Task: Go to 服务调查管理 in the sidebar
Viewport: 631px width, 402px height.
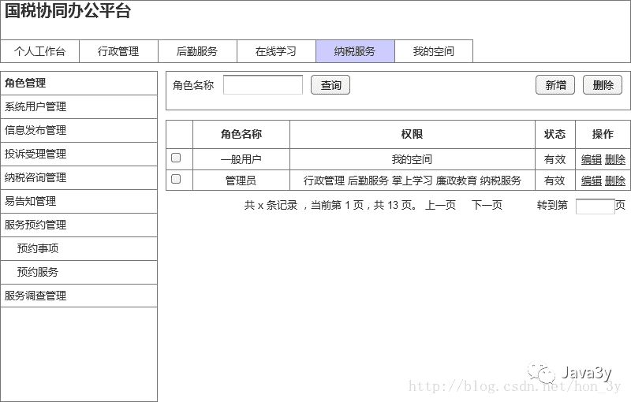Action: pos(79,296)
